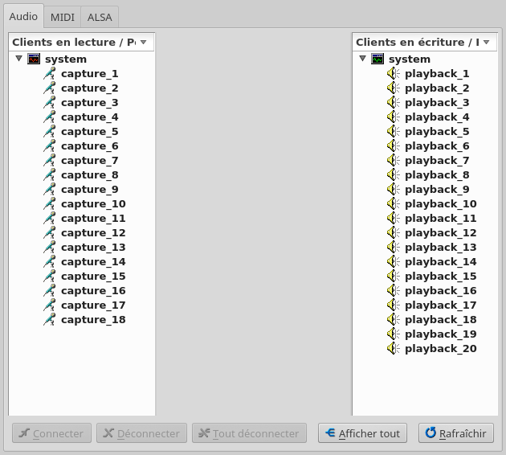This screenshot has height=455, width=506.
Task: Select the capture_5 port
Action: (x=90, y=131)
